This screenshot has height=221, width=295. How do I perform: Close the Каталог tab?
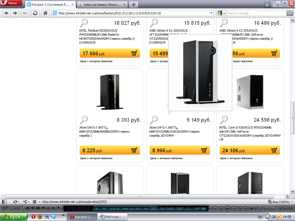point(73,5)
